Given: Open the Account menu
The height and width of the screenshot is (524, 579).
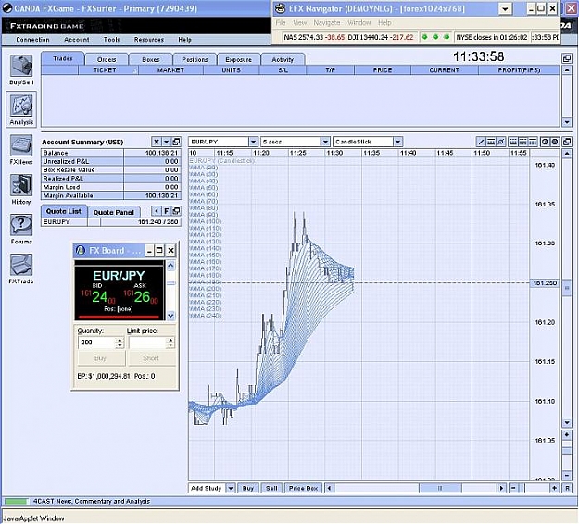Looking at the screenshot, I should point(77,40).
